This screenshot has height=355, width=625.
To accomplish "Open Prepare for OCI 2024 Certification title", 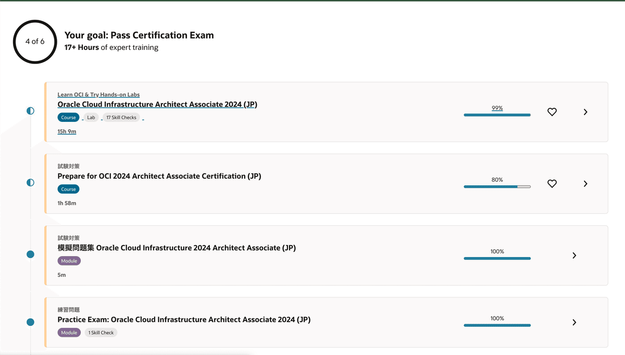I will pyautogui.click(x=159, y=176).
